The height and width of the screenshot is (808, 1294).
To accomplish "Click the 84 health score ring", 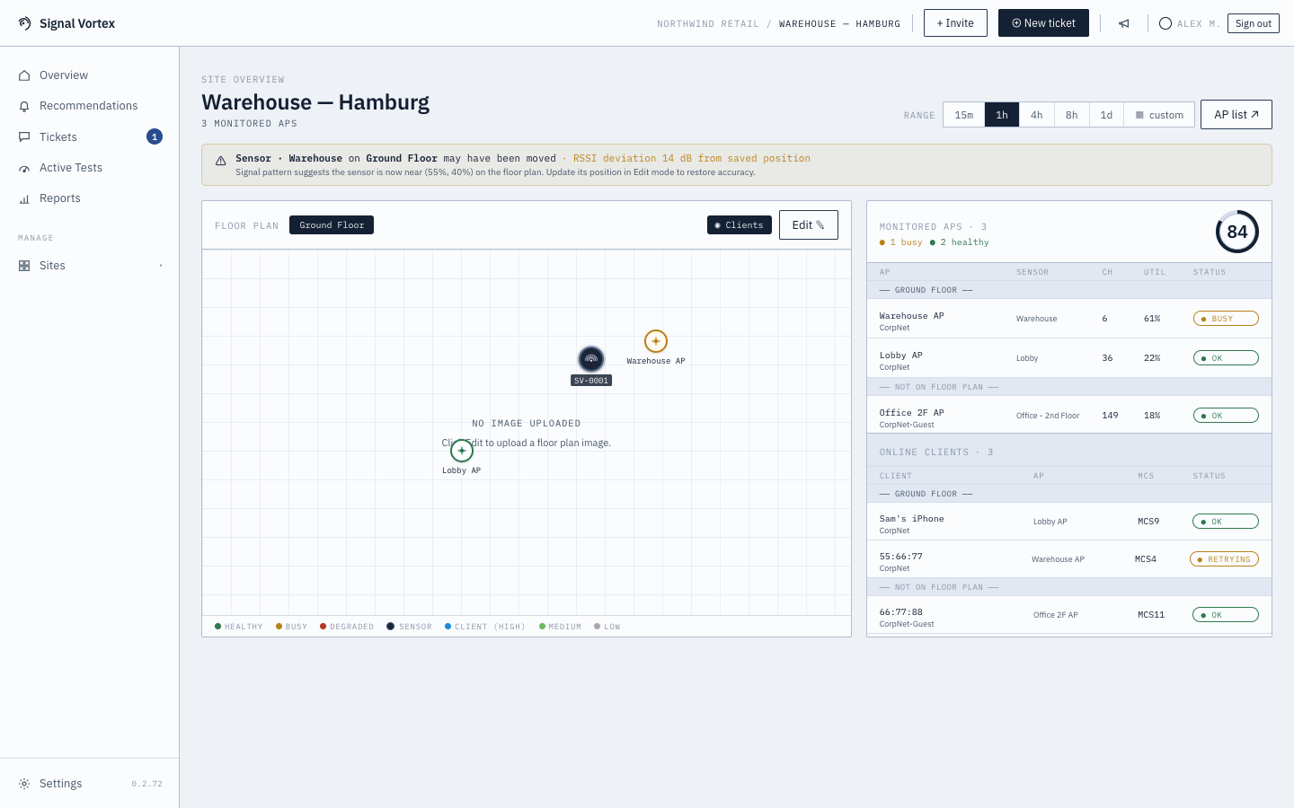I will click(x=1237, y=232).
